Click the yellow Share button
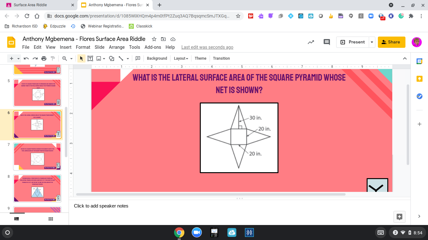The height and width of the screenshot is (240, 428). click(x=391, y=42)
